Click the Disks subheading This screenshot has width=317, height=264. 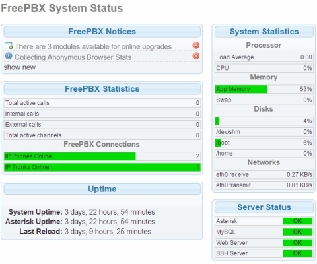pyautogui.click(x=264, y=109)
